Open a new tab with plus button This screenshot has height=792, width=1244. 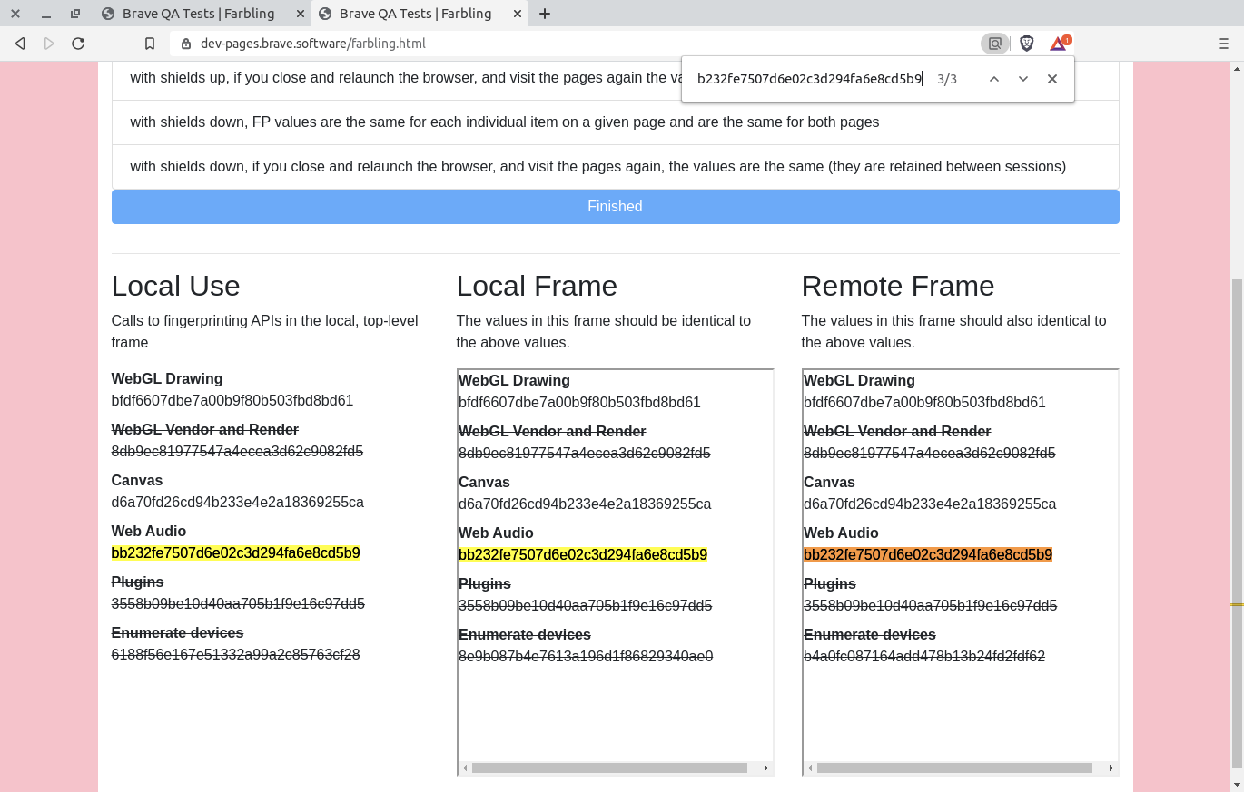click(x=545, y=14)
